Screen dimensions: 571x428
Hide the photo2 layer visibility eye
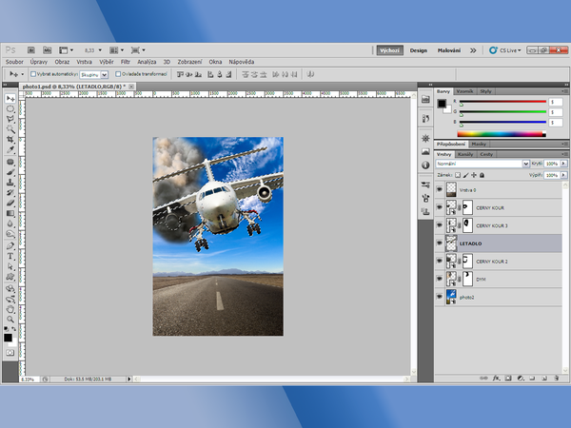[x=440, y=297]
